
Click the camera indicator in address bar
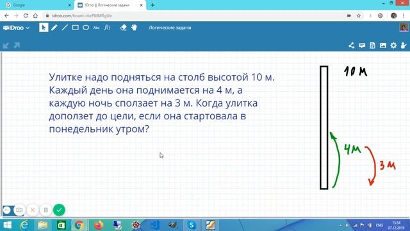[348, 15]
